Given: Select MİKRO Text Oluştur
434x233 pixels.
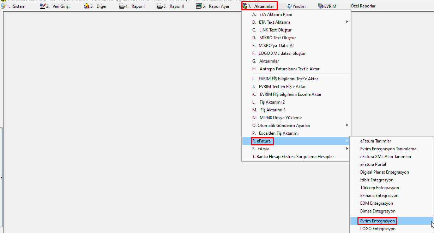Looking at the screenshot, I should (296, 38).
